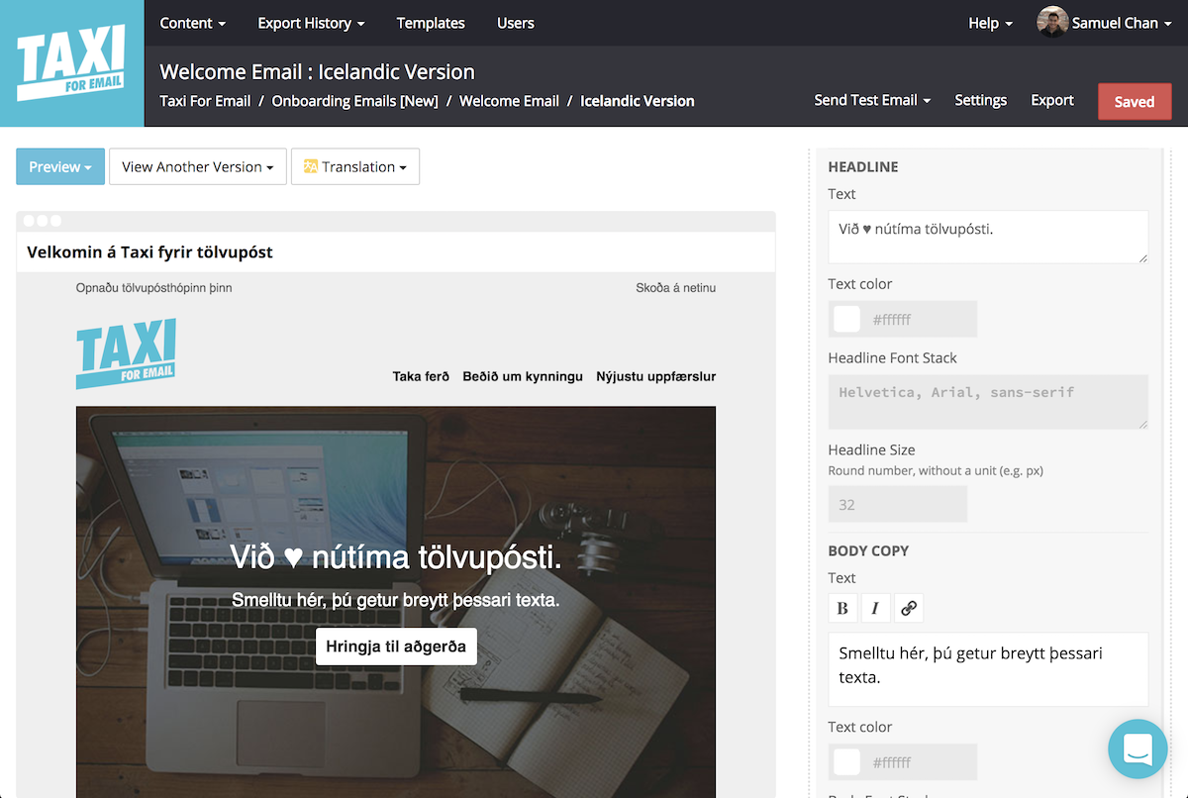The width and height of the screenshot is (1188, 798).
Task: Open the Taxi For Email breadcrumb link
Action: [x=205, y=101]
